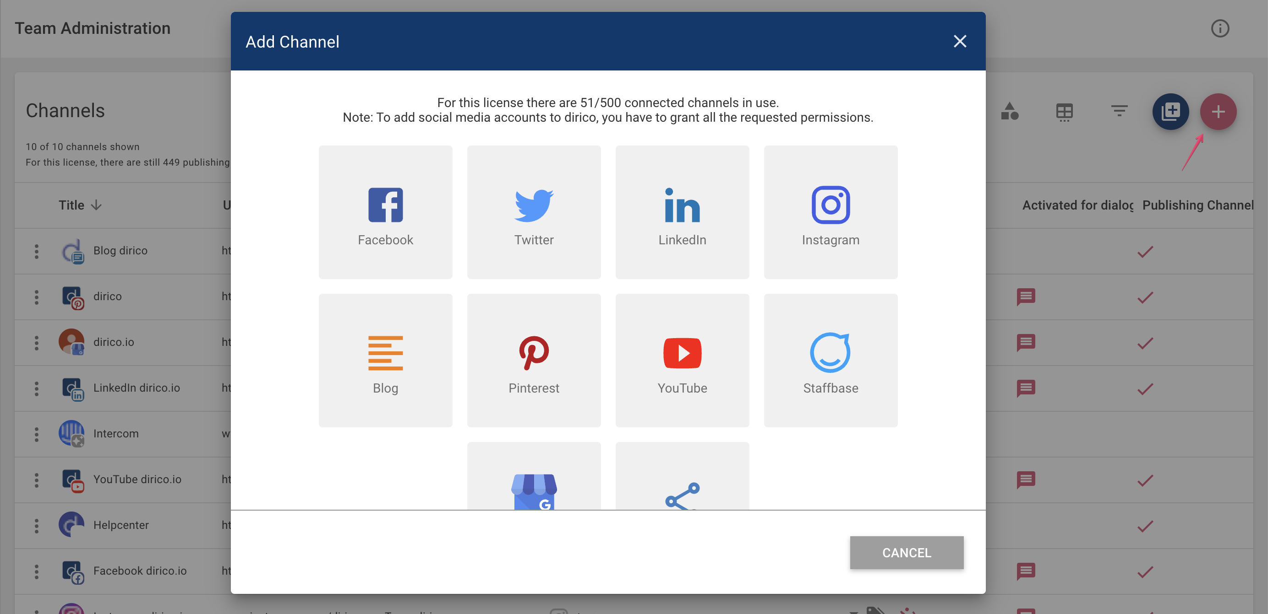This screenshot has width=1268, height=614.
Task: Sort channels by Title column
Action: coord(80,205)
